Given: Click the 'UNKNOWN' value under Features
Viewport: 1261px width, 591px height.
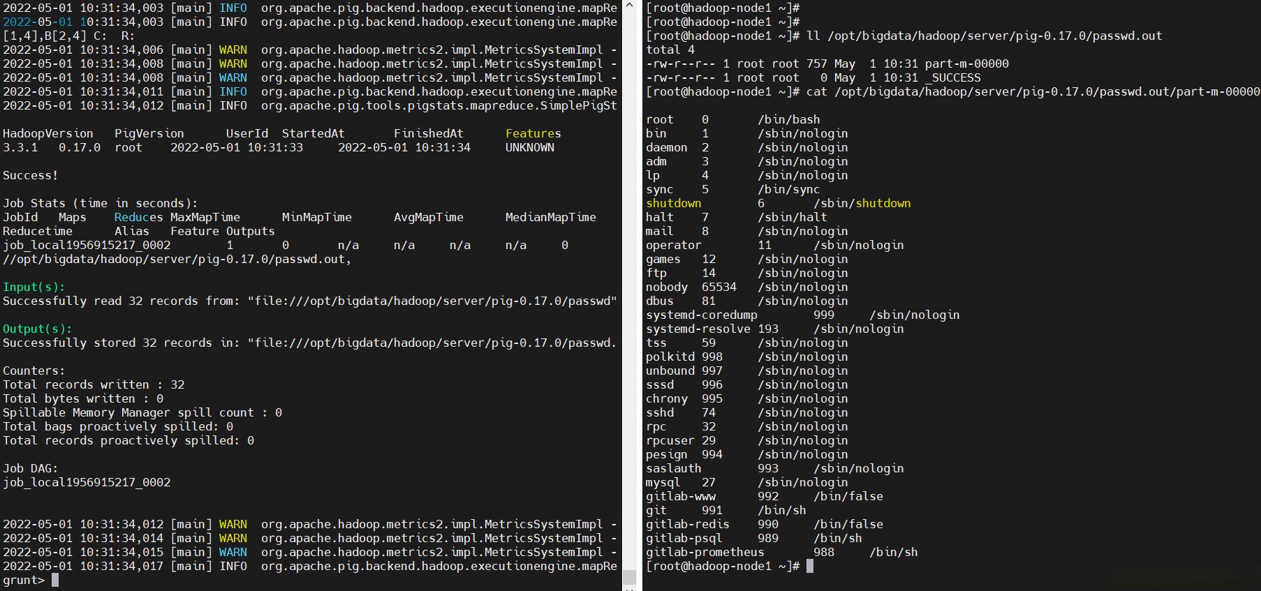Looking at the screenshot, I should pos(529,147).
